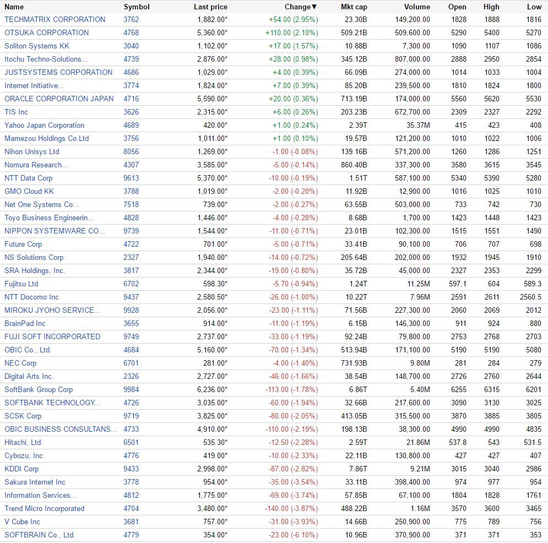
Task: Open V Cube Inc link
Action: 22,522
